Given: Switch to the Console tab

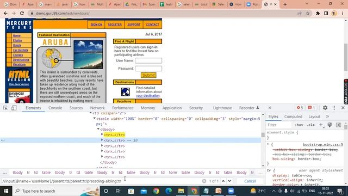Looking at the screenshot, I should pyautogui.click(x=55, y=108).
